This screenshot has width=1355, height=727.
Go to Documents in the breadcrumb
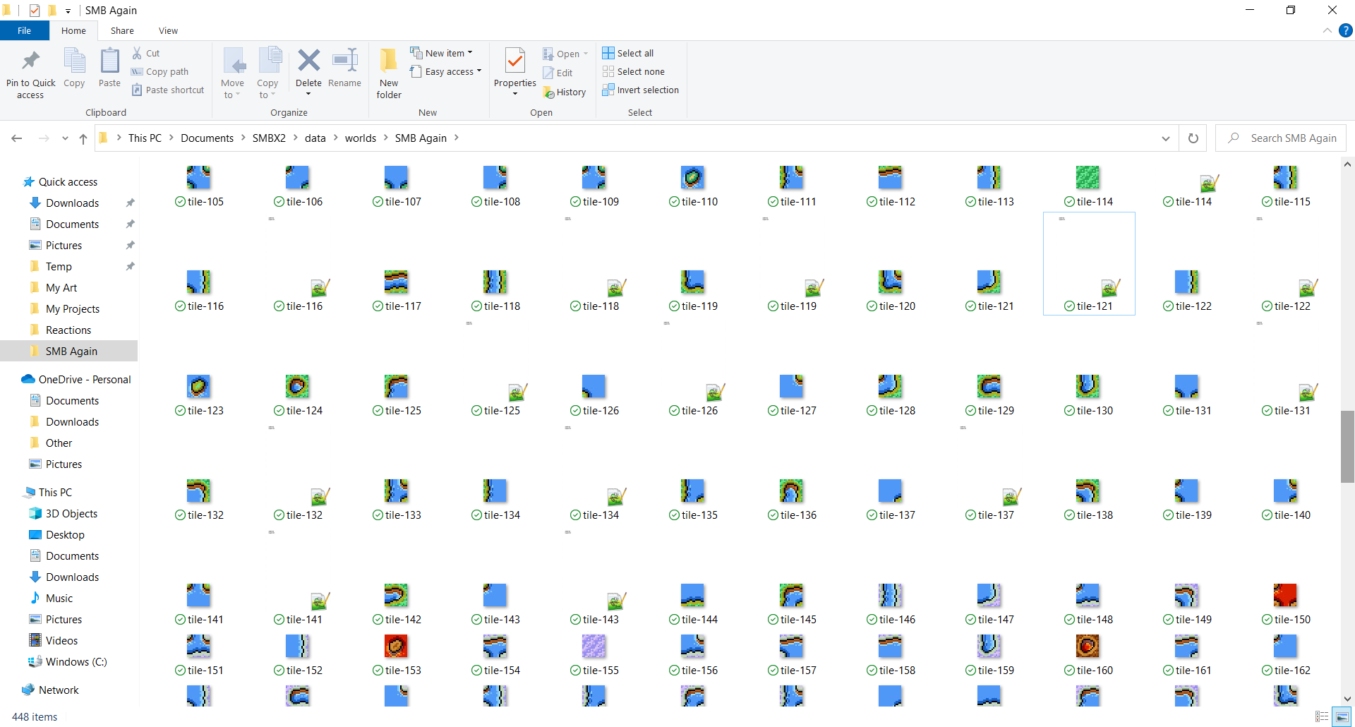click(207, 138)
